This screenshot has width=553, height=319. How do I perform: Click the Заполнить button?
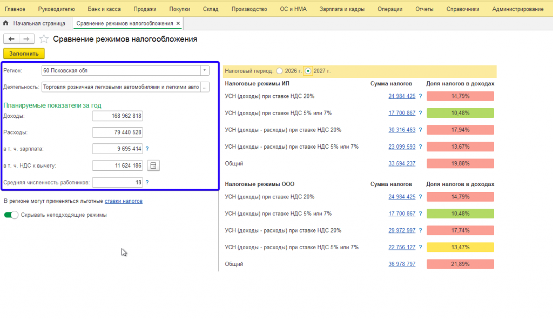24,54
